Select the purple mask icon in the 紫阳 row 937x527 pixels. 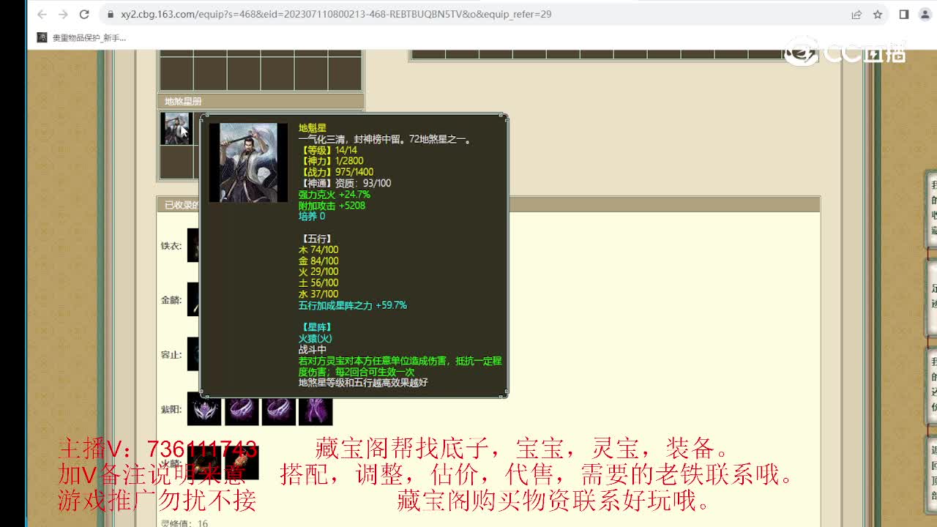(x=204, y=411)
